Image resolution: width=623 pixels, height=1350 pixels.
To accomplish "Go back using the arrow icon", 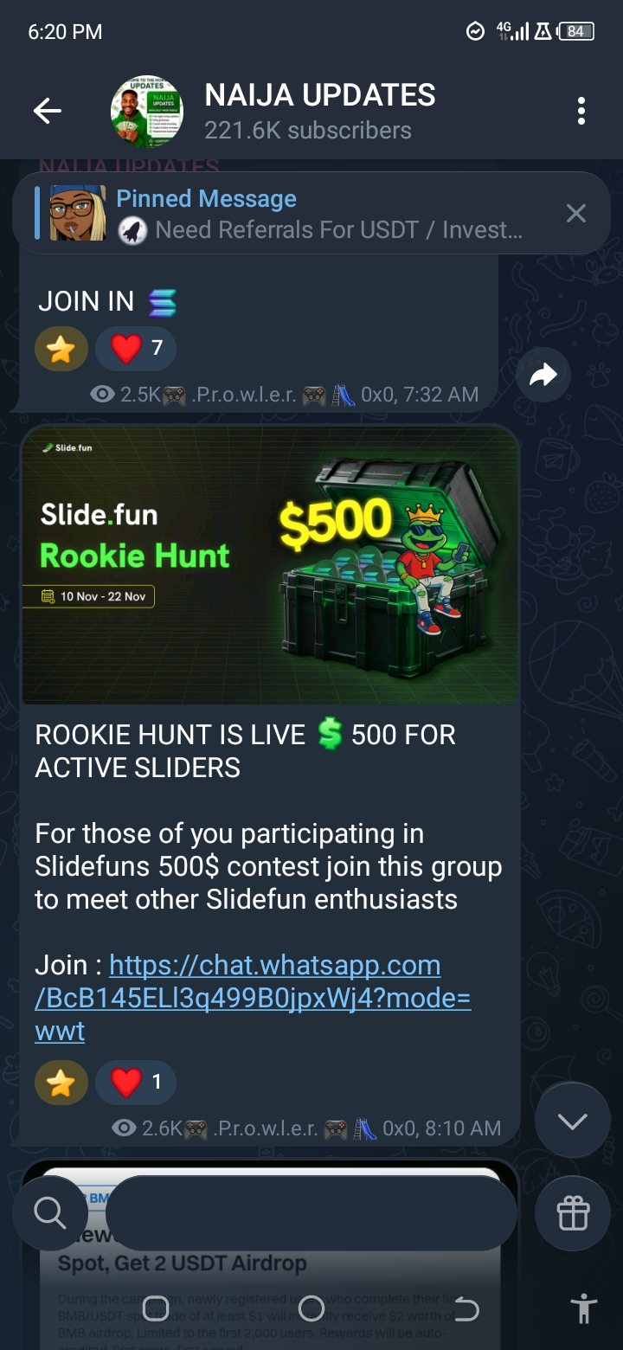I will tap(48, 111).
